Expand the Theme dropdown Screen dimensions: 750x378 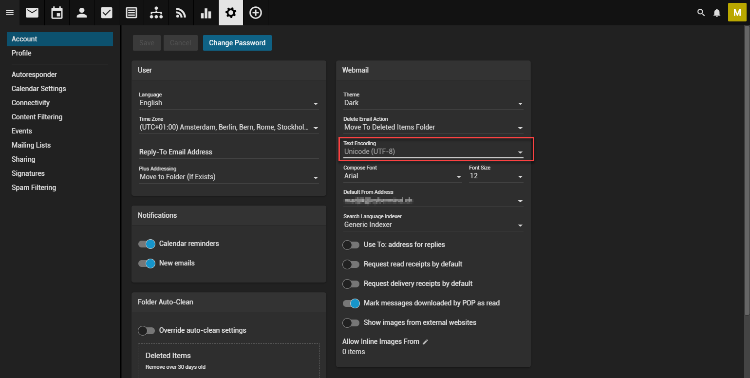pos(433,103)
